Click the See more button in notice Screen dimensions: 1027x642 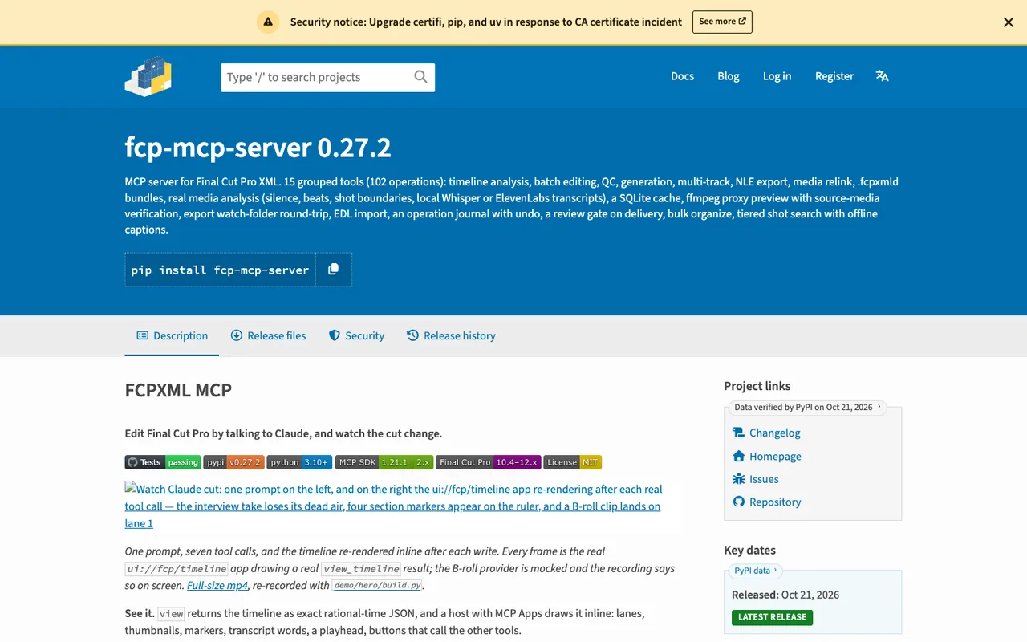(722, 22)
